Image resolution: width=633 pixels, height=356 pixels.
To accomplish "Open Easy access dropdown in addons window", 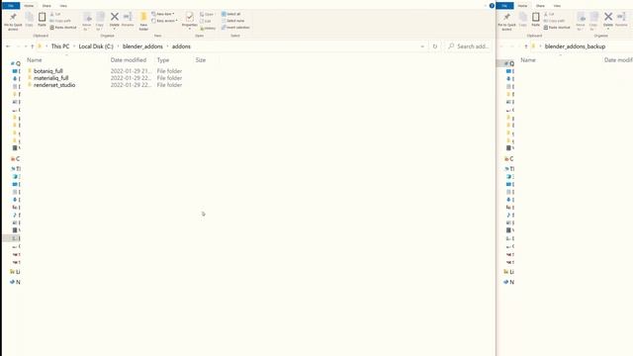I will point(164,21).
